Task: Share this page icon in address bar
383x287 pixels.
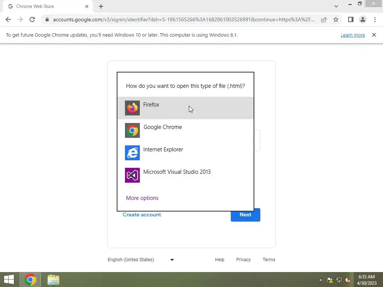Action: pos(324,19)
